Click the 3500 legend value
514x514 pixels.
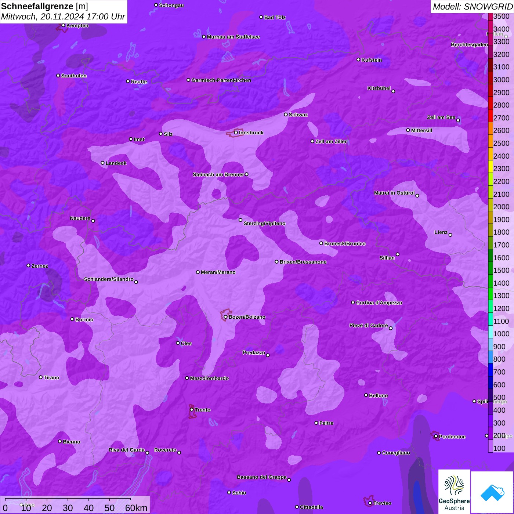tap(502, 16)
